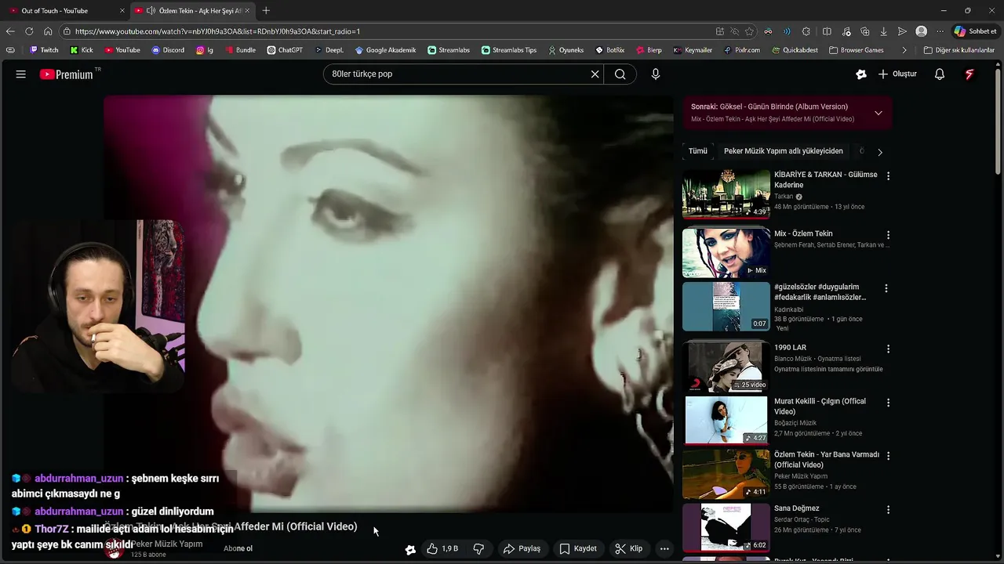Open options for Murat Kekilli - Çılgın
1004x564 pixels.
(x=888, y=403)
